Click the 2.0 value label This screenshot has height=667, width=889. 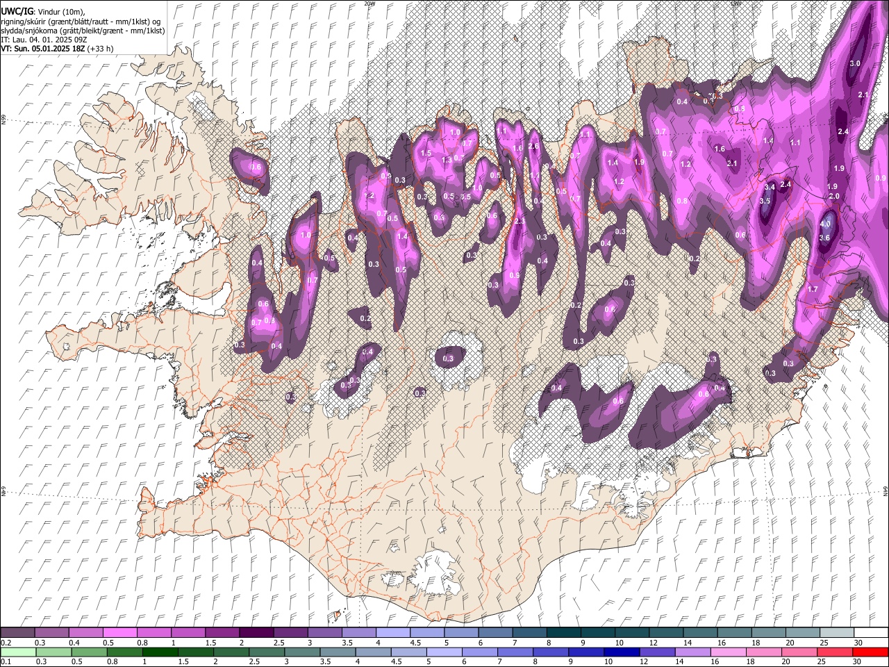point(834,196)
